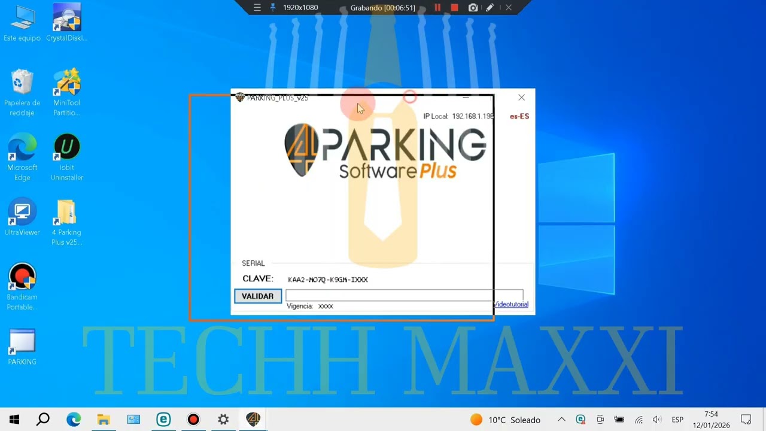This screenshot has width=766, height=431.
Task: Close the PARKING_PLUS window
Action: pos(521,98)
